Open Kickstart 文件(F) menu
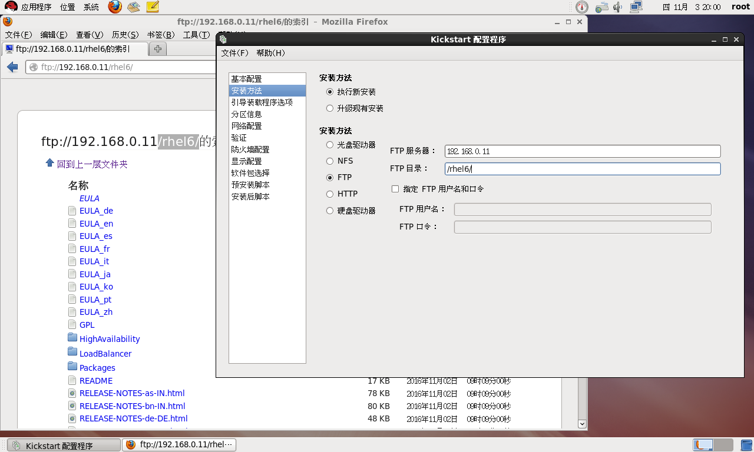 [234, 53]
